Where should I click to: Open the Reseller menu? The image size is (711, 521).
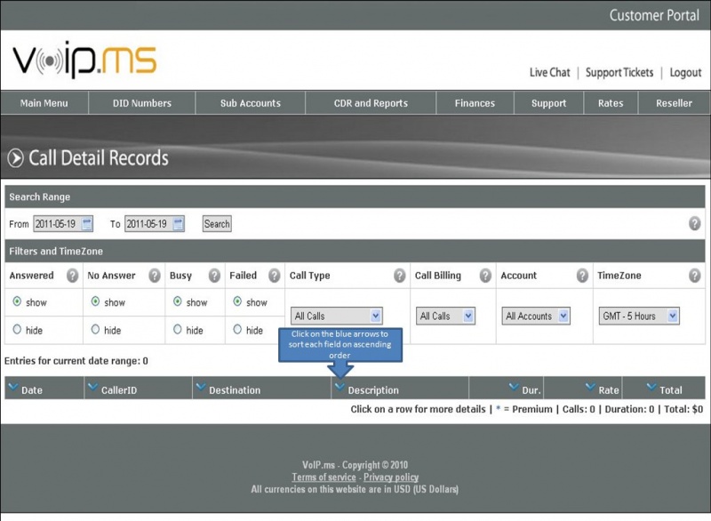click(x=674, y=103)
